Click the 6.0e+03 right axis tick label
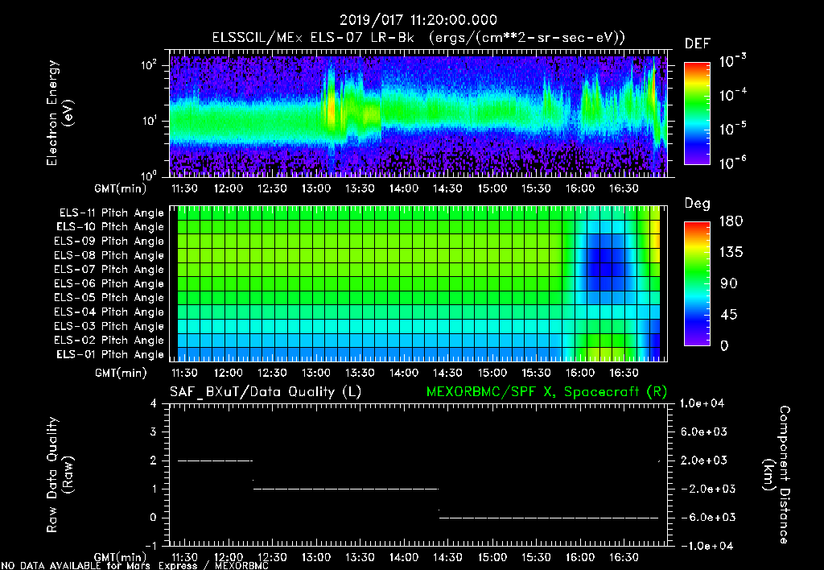Screen dimensions: 824x570 (704, 432)
